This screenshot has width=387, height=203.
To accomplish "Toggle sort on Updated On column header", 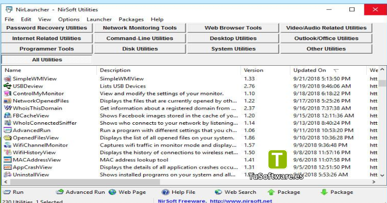I will point(328,70).
